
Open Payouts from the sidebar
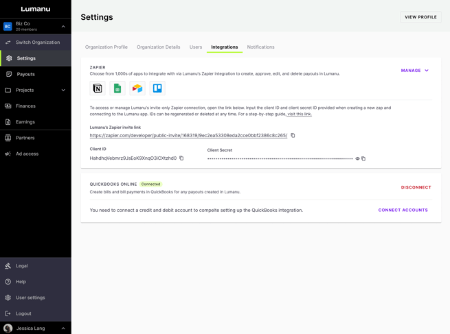click(25, 74)
